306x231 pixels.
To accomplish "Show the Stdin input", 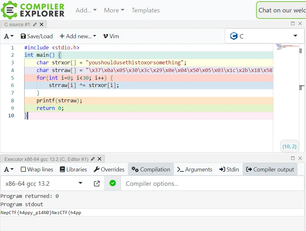I will point(229,170).
